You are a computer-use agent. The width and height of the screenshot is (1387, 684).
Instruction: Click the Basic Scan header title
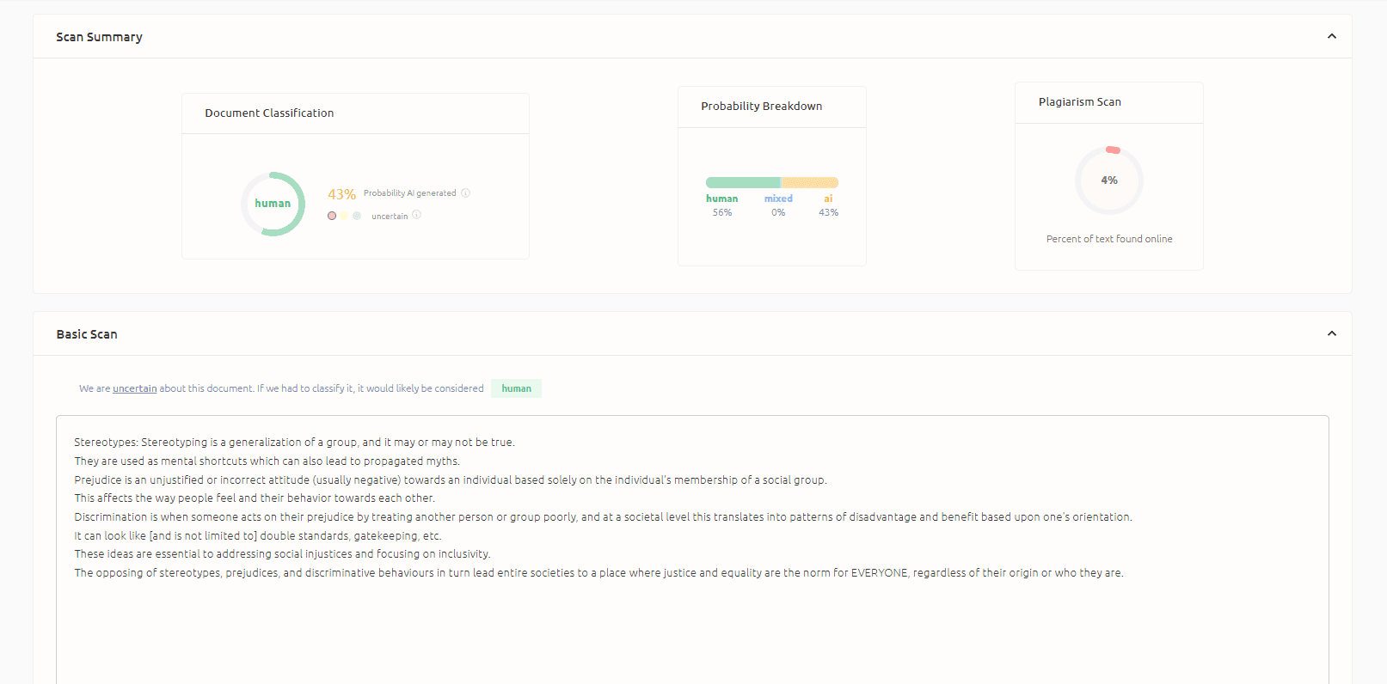tap(87, 334)
